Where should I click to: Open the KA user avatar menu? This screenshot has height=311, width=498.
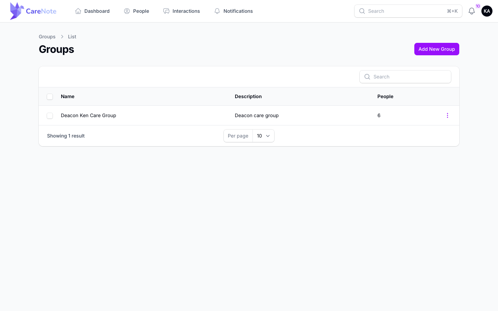(x=487, y=11)
